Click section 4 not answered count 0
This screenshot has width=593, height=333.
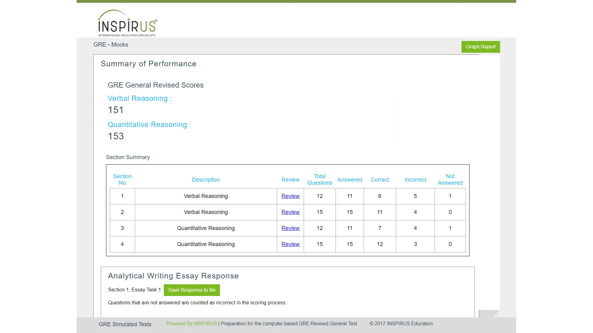(450, 244)
